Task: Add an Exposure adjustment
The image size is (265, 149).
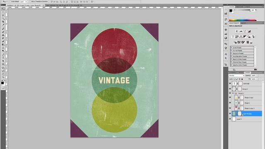Action: (x=249, y=31)
